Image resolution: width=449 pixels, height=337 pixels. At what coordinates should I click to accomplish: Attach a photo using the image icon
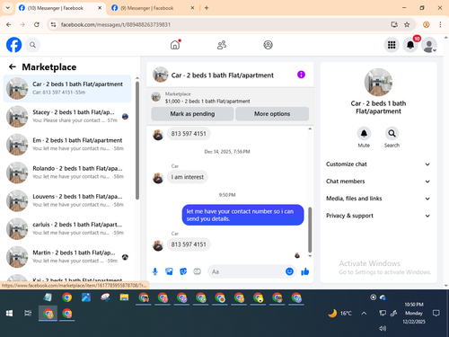[x=169, y=271]
